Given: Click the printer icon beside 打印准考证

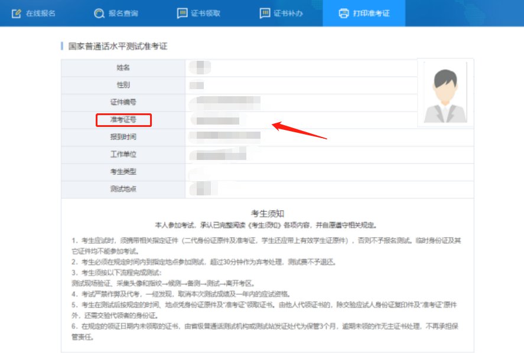Looking at the screenshot, I should point(344,13).
